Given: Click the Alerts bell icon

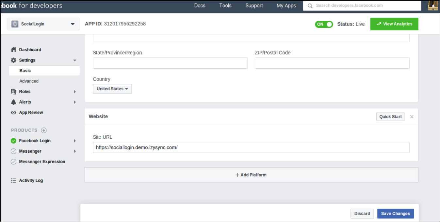Looking at the screenshot, I should (13, 102).
